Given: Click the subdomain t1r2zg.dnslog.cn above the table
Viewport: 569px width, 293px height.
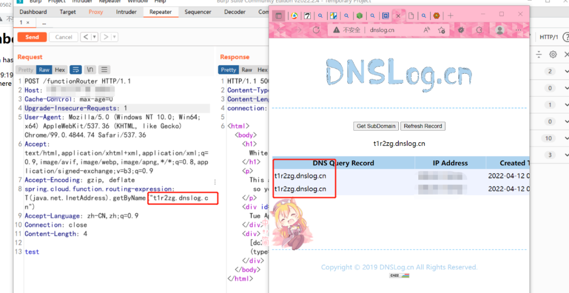Looking at the screenshot, I should [x=399, y=143].
